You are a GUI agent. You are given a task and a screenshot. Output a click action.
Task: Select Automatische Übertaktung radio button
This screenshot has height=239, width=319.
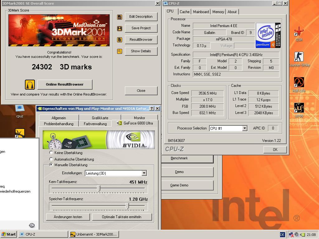51,159
